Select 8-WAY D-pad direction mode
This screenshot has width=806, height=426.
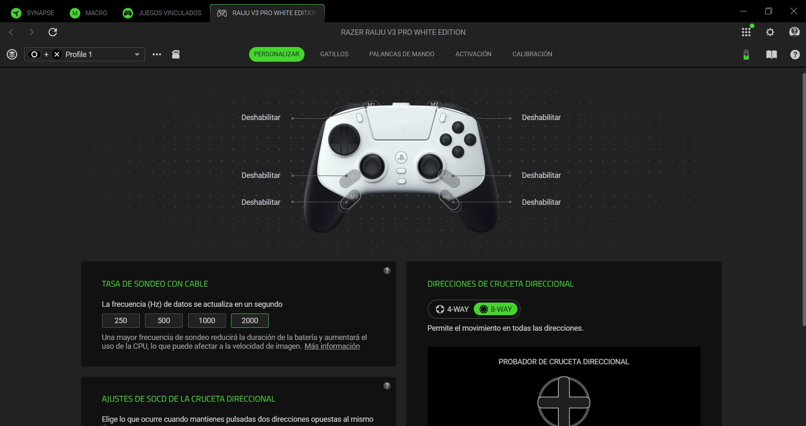(496, 309)
